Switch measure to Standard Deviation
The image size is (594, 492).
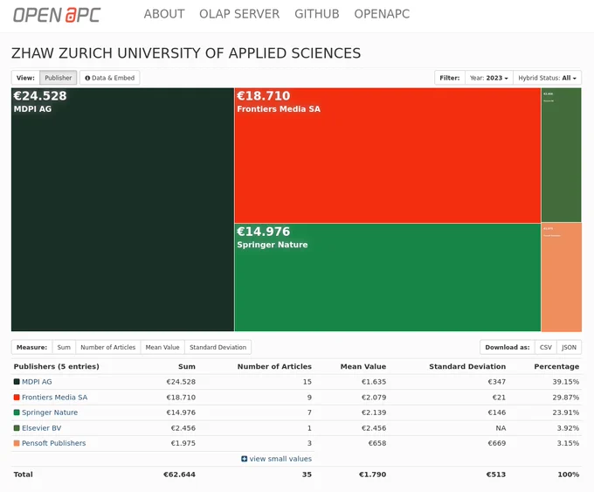(218, 347)
